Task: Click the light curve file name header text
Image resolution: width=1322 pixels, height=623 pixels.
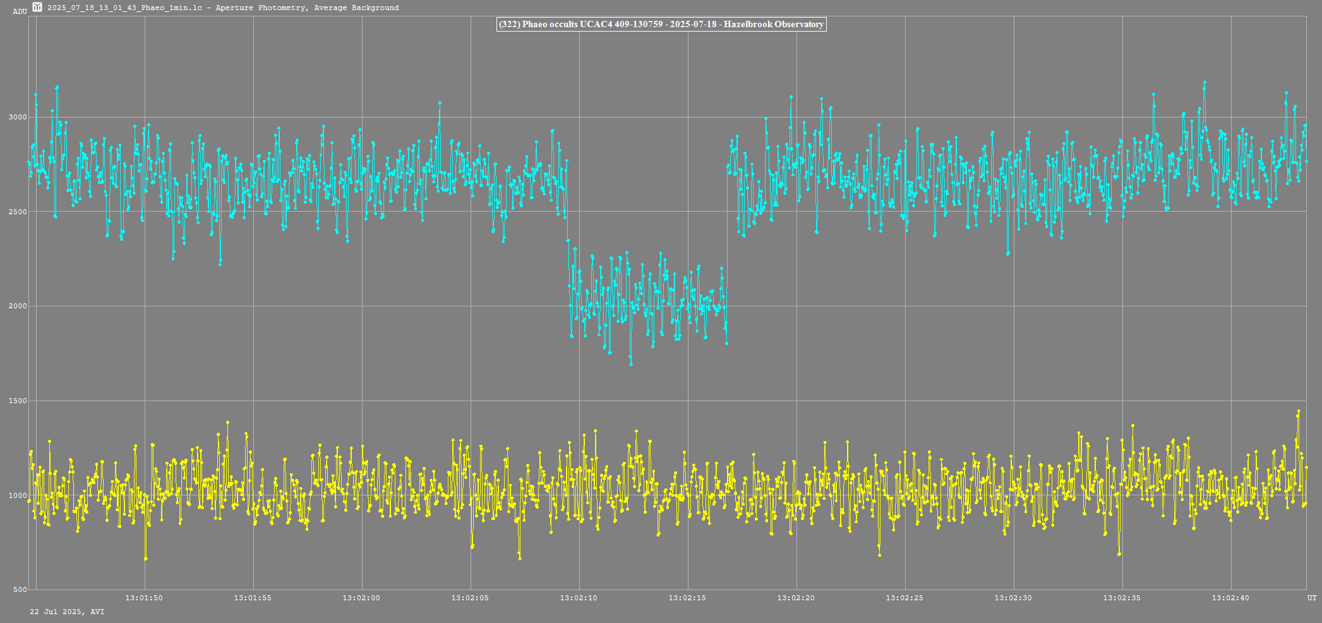Action: click(222, 8)
